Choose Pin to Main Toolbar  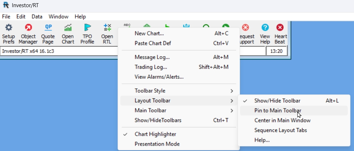point(294,111)
